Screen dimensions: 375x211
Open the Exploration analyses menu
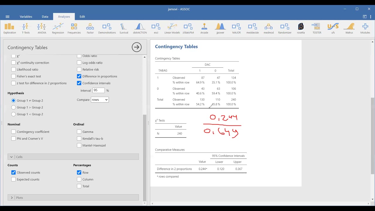tap(10, 28)
